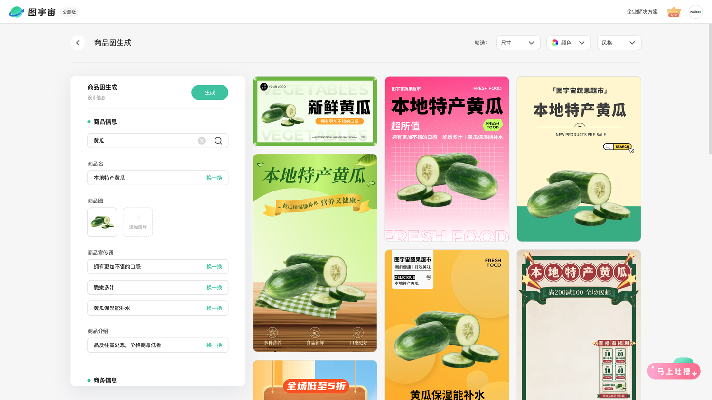Open the 颜色 color dropdown

(x=569, y=43)
